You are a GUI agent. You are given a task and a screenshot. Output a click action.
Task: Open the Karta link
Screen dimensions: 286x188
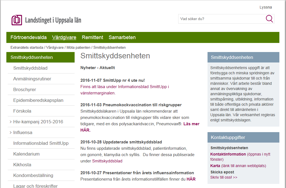coord(215,166)
